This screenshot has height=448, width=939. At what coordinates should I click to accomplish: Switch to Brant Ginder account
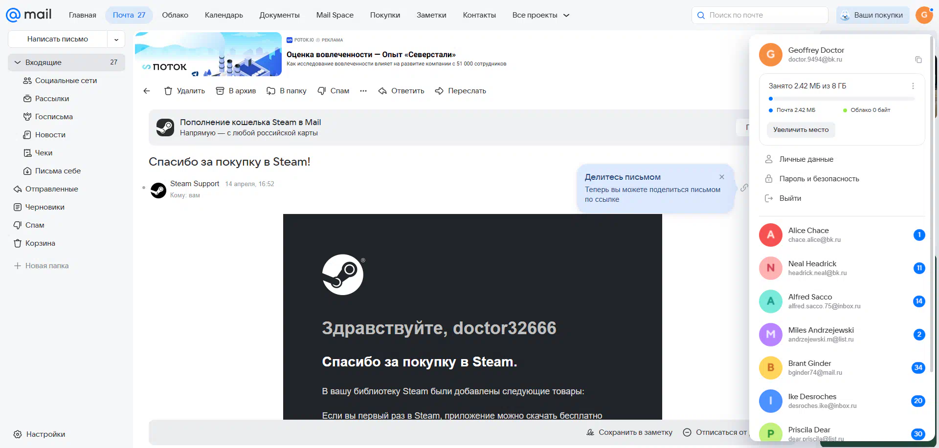[x=842, y=367]
